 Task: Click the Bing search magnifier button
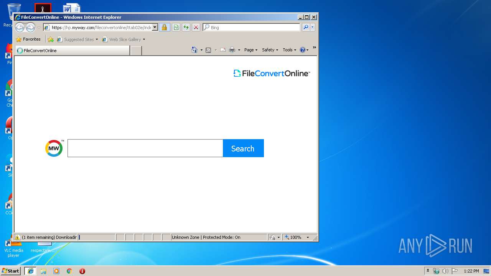306,27
